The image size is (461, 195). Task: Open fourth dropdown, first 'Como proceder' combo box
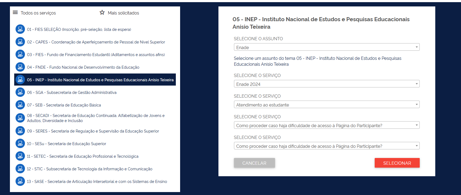[x=327, y=125]
